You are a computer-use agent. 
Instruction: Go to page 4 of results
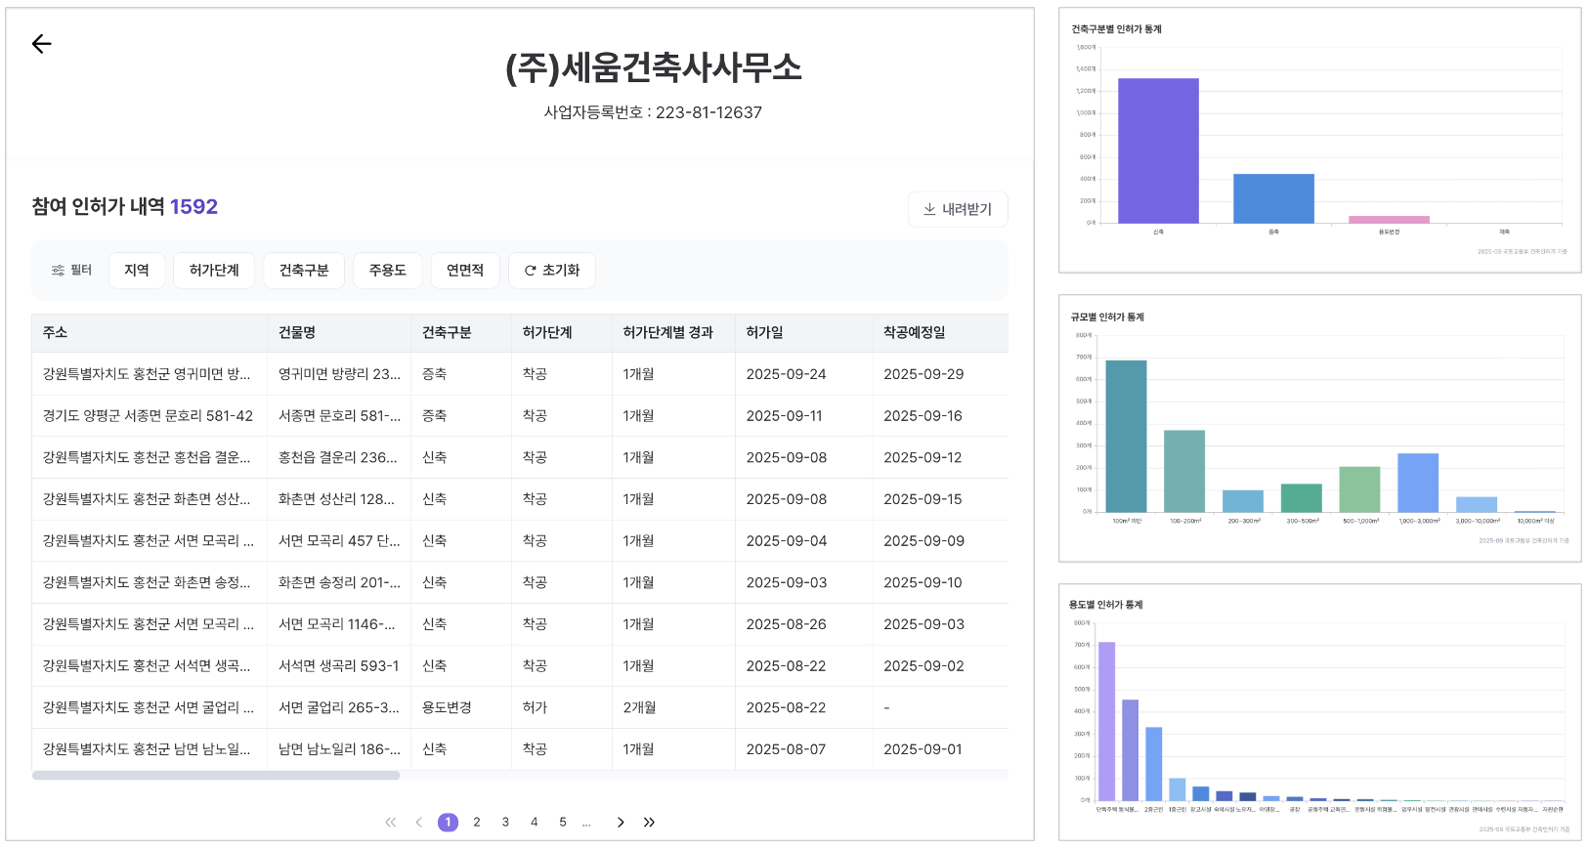[x=534, y=823]
